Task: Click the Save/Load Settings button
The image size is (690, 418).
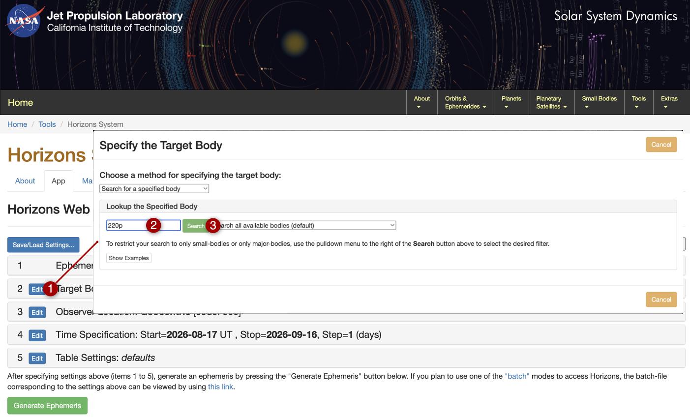Action: [43, 245]
